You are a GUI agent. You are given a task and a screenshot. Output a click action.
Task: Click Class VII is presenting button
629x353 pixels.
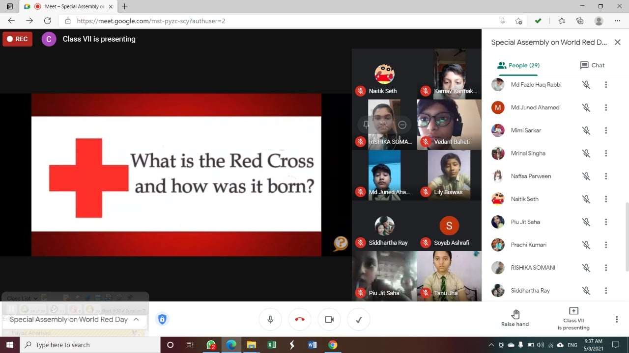click(573, 318)
